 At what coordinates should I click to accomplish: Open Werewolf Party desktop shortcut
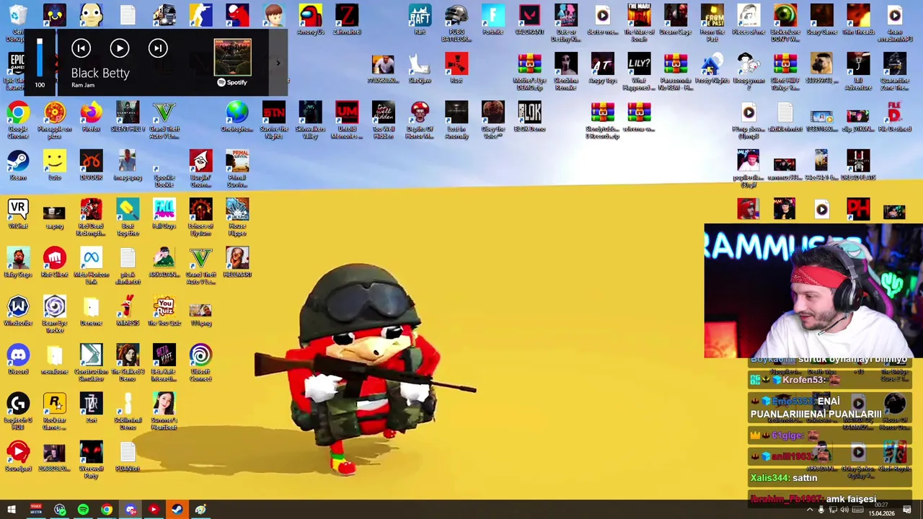[91, 460]
